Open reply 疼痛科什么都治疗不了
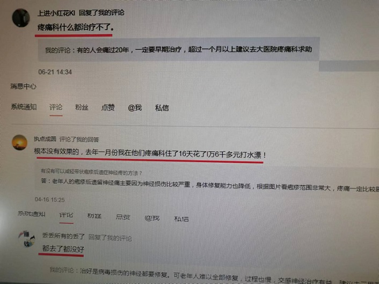 (x=75, y=27)
